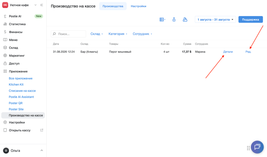Open Все приложения link
267x157 pixels.
[21, 78]
